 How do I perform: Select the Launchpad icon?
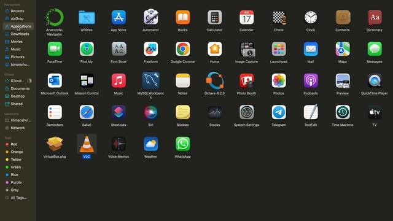point(279,49)
